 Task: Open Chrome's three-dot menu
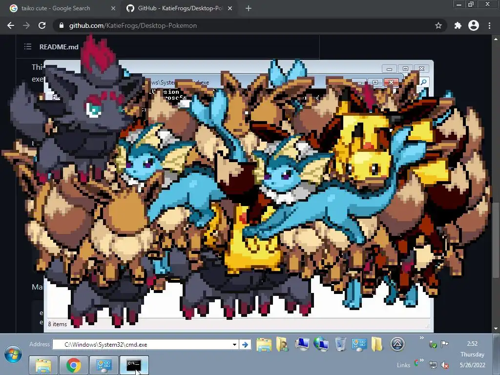tap(489, 25)
